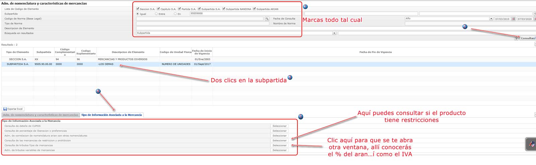Expand the Año dropdown
The width and height of the screenshot is (536, 165).
click(491, 19)
